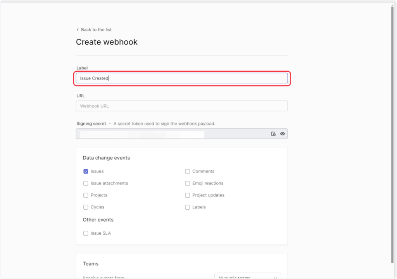Enable the Cycles checkbox

[x=86, y=207]
